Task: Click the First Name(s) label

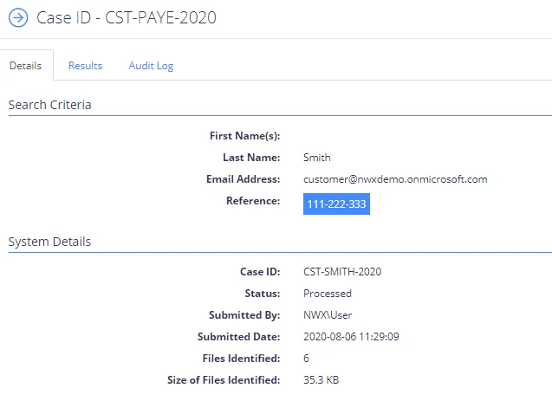Action: pyautogui.click(x=245, y=136)
